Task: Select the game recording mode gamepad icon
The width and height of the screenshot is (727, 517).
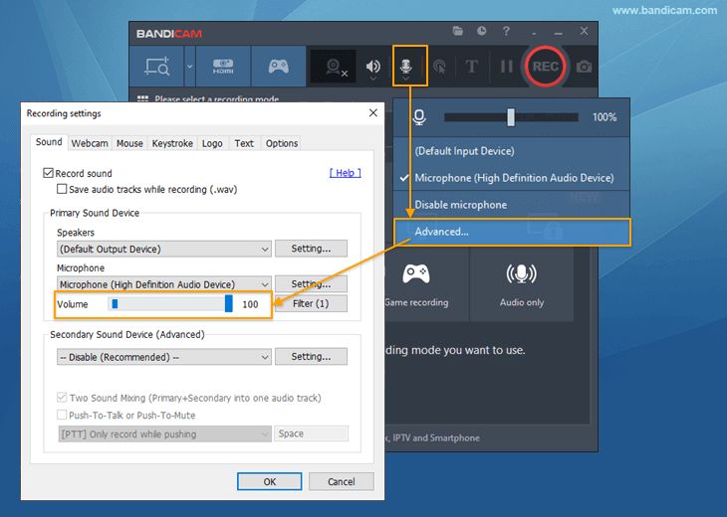Action: click(x=278, y=67)
